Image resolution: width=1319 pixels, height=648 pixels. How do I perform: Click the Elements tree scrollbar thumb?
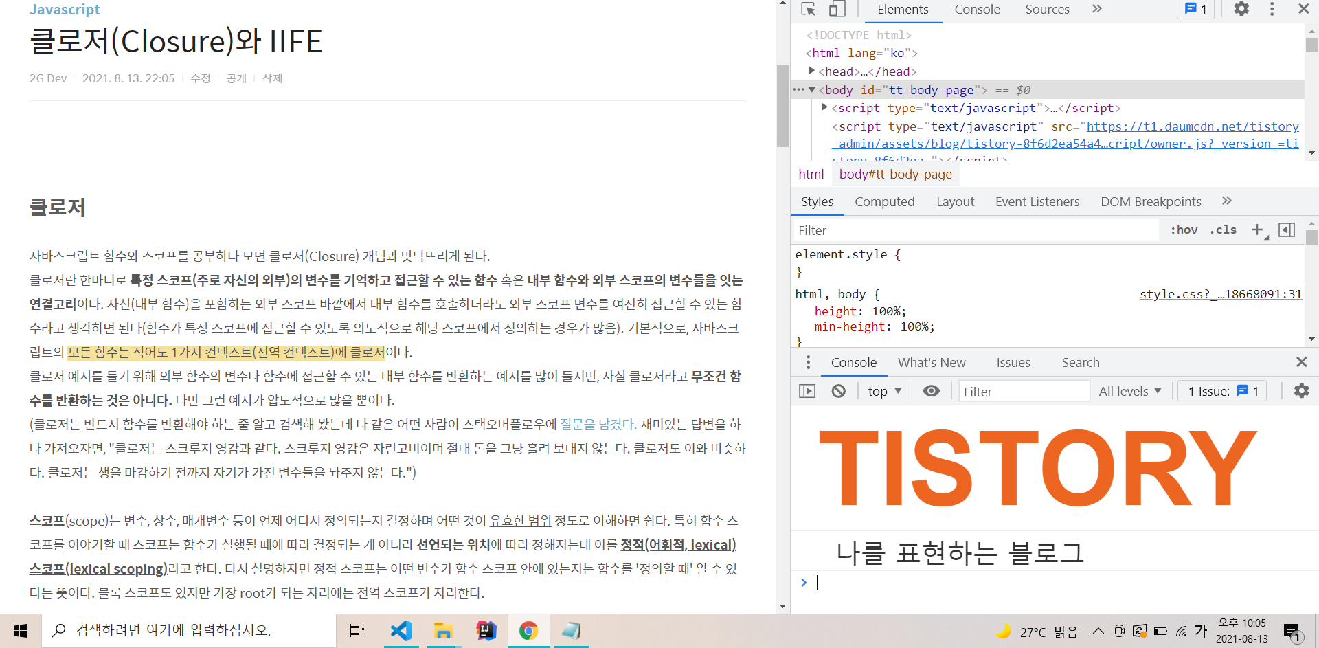tap(1311, 45)
